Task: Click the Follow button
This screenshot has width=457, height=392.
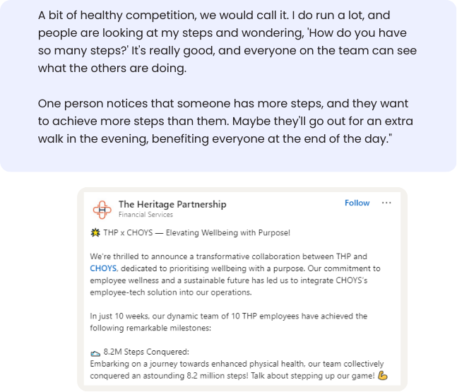Action: (357, 203)
